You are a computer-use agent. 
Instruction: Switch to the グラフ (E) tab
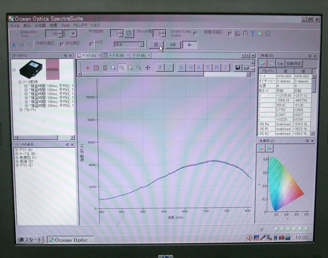click(141, 55)
